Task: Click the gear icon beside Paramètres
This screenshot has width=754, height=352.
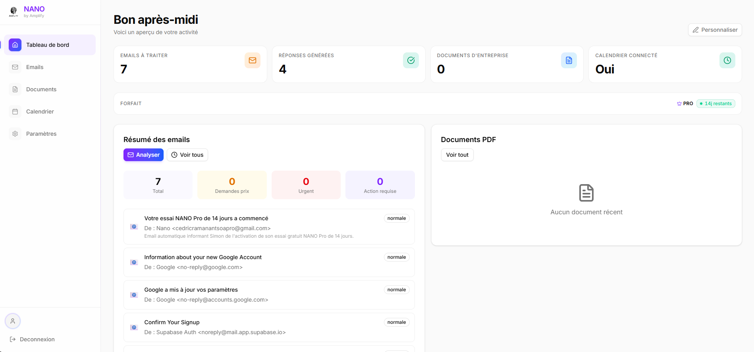Action: point(15,134)
